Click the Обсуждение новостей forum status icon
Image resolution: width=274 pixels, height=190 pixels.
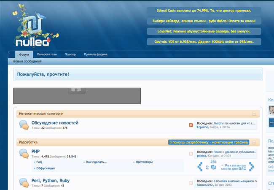(x=24, y=125)
